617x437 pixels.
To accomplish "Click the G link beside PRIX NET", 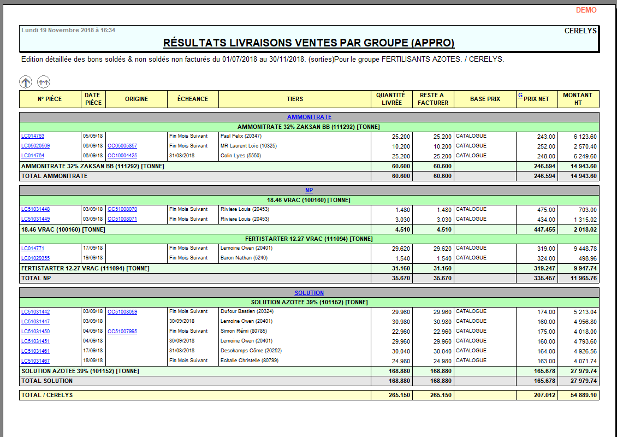I will [520, 96].
